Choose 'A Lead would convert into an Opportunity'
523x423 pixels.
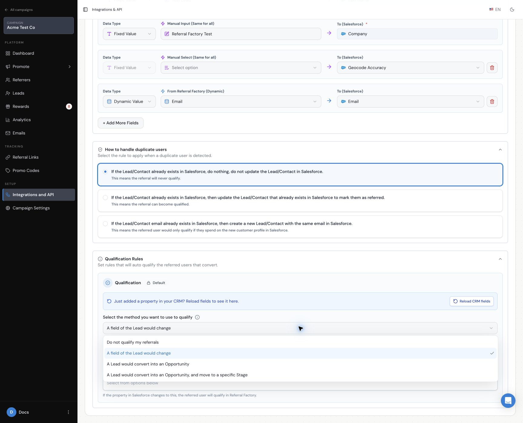(300, 364)
